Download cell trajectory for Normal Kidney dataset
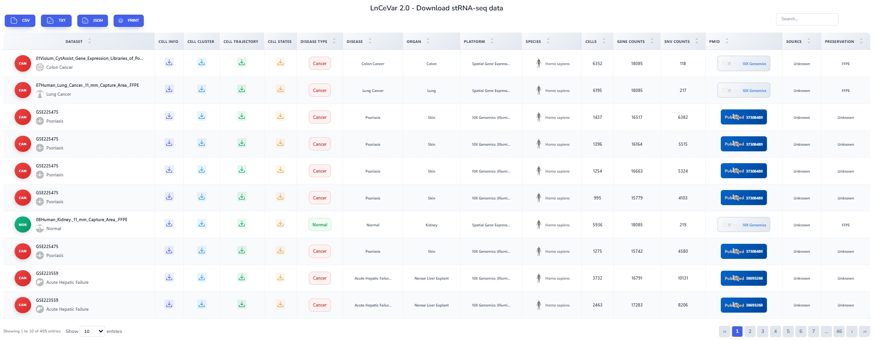874x340 pixels. (x=241, y=224)
